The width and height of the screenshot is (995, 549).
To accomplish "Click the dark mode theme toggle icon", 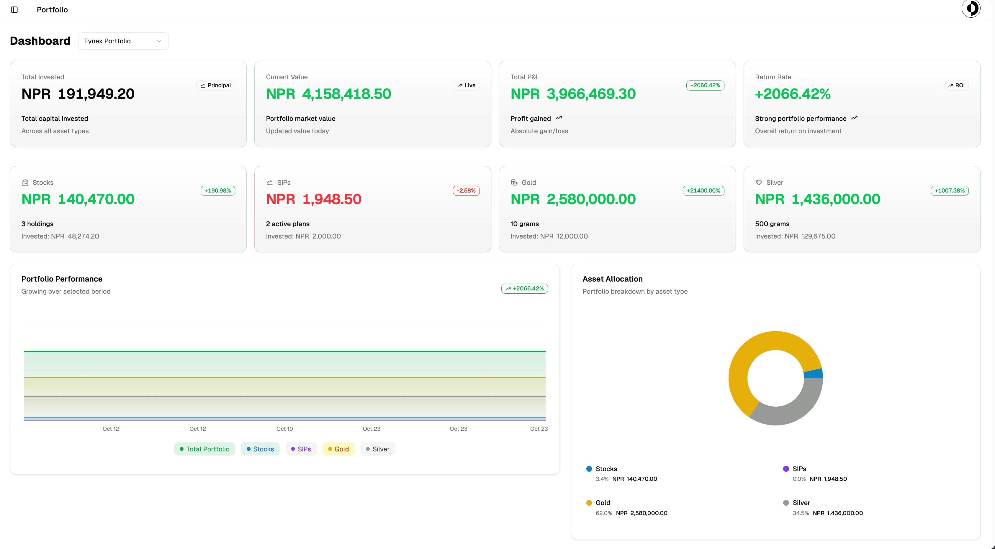I will tap(971, 9).
